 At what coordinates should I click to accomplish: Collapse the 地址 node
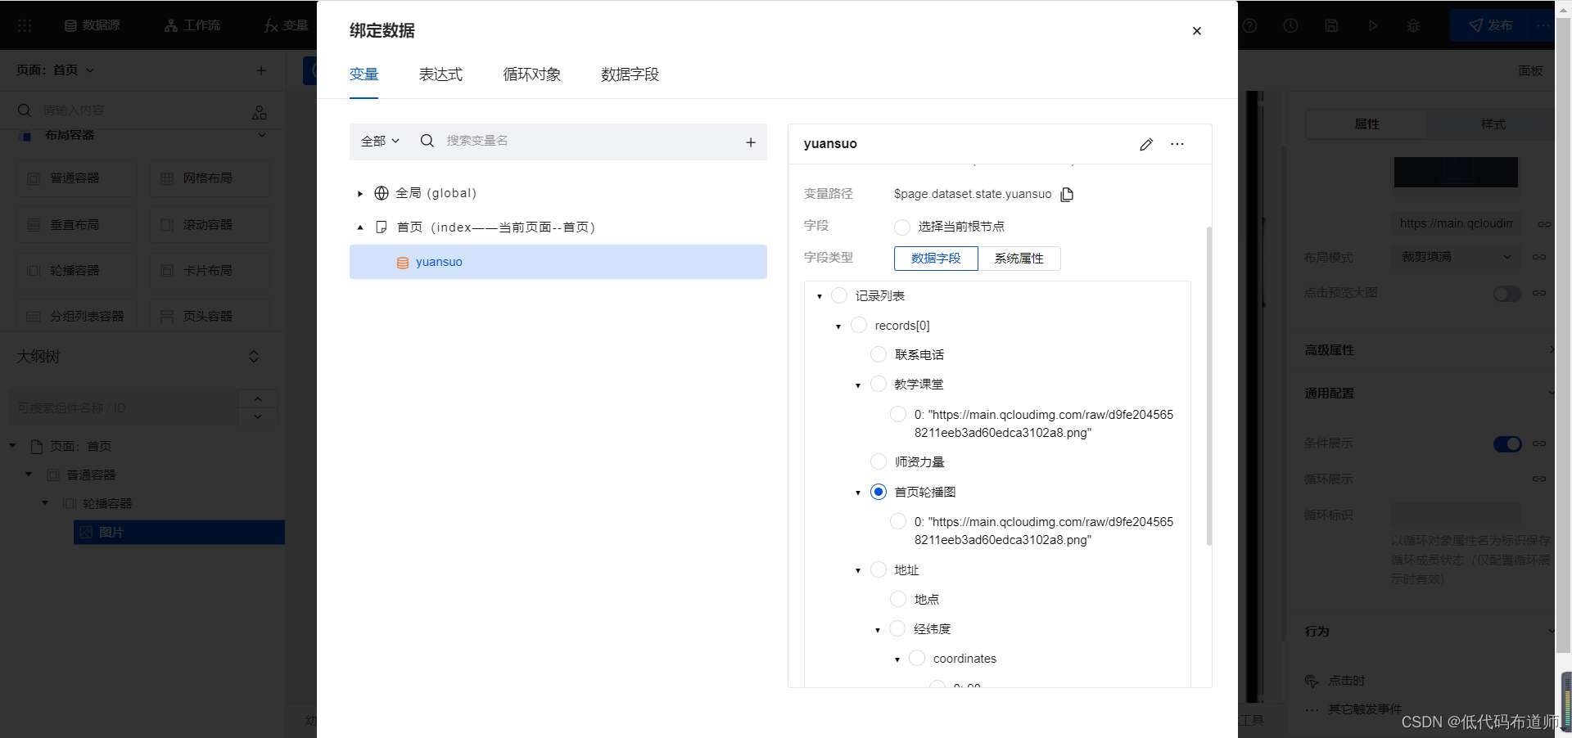point(858,571)
